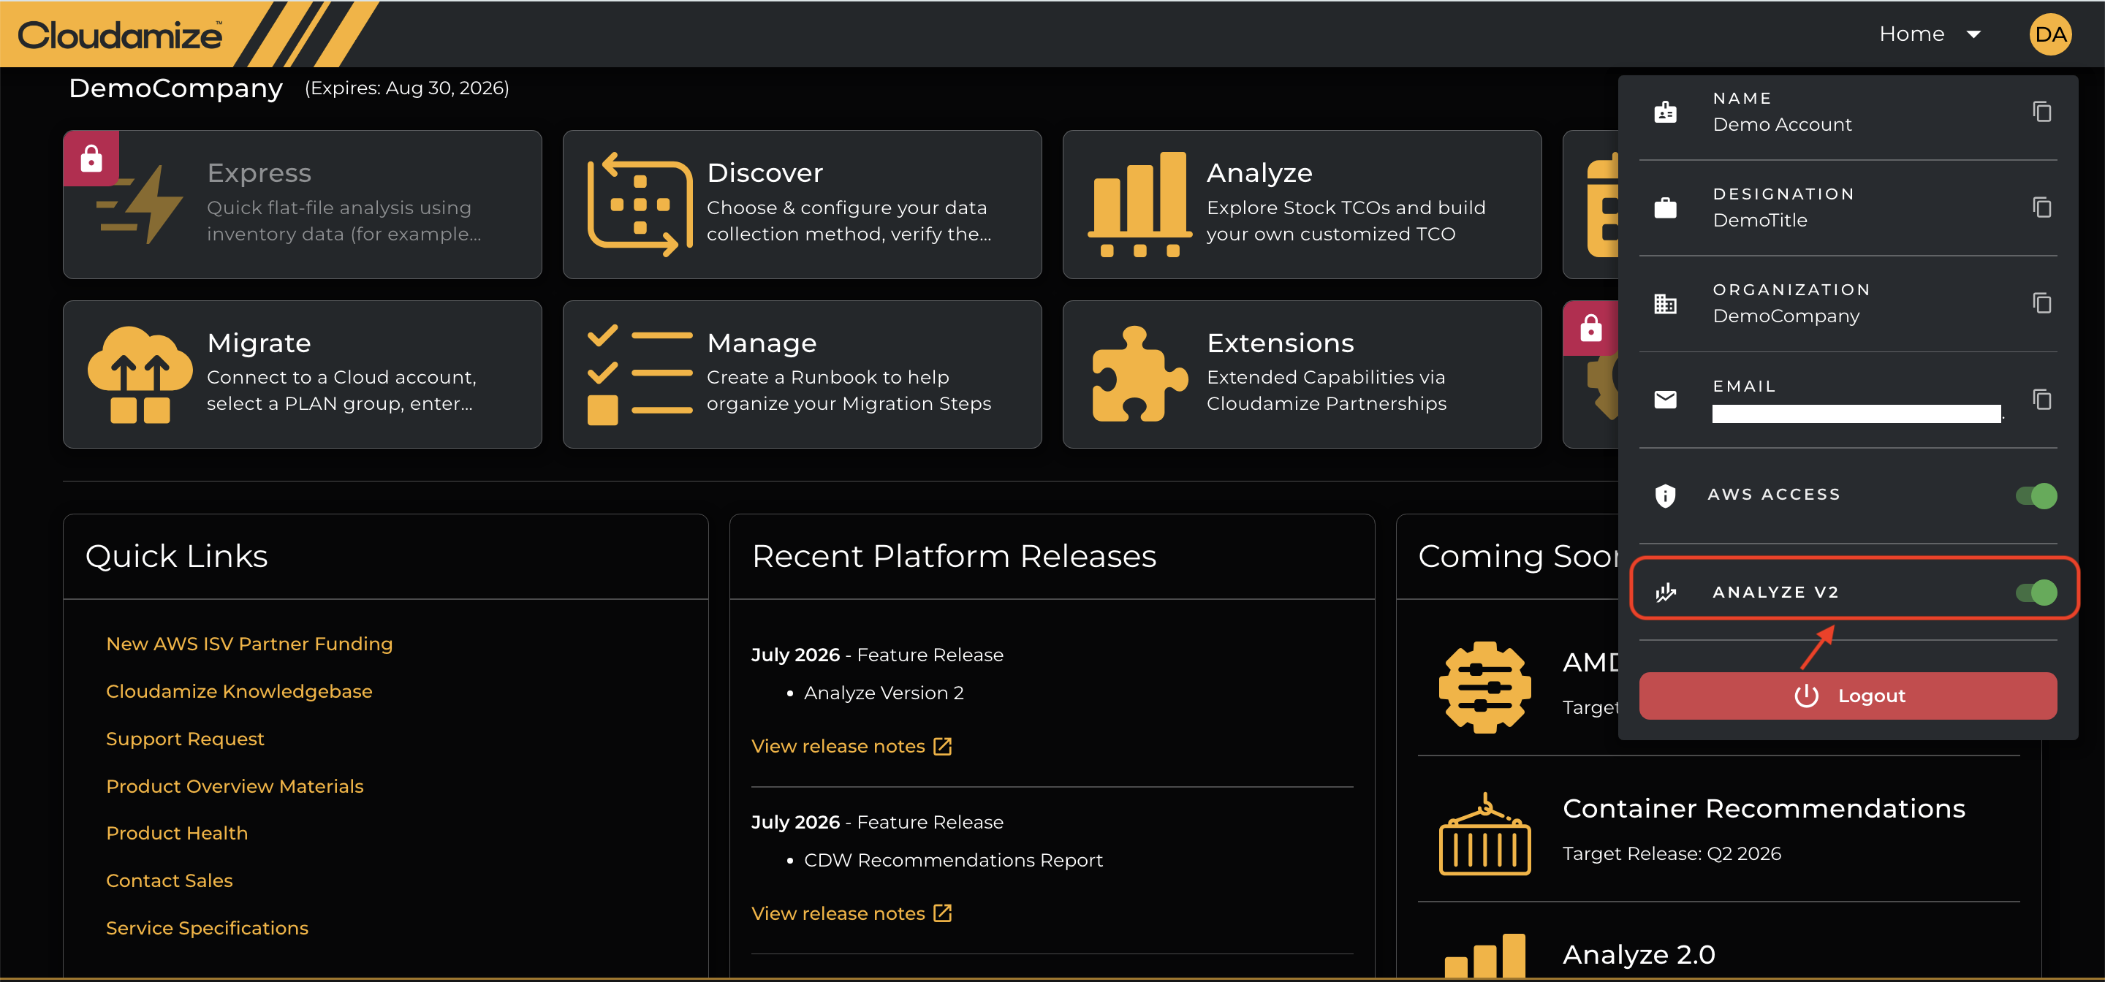The height and width of the screenshot is (982, 2105).
Task: Click the Name ID badge icon
Action: (1664, 111)
